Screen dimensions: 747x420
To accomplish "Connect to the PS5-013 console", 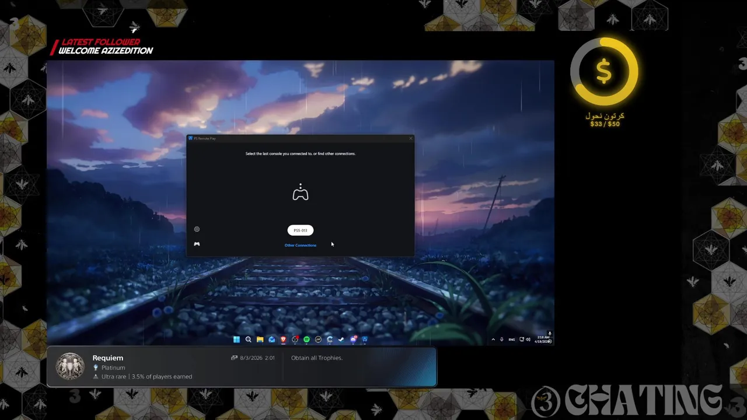I will (301, 230).
